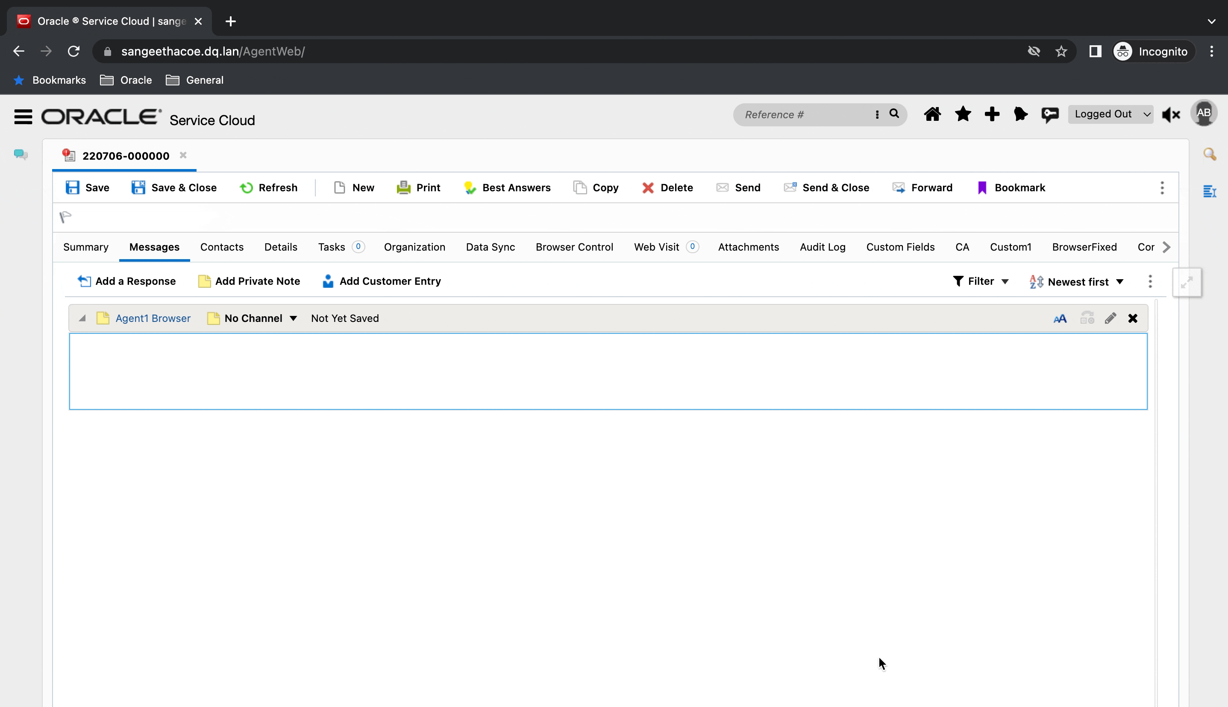
Task: Select the Delete incident icon
Action: pos(649,187)
